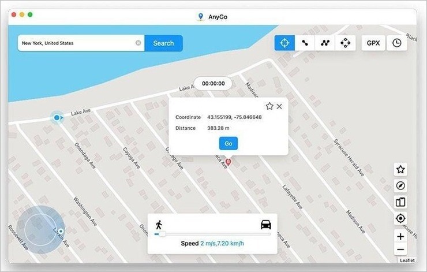
Task: Clear the New York search text
Action: tap(138, 43)
